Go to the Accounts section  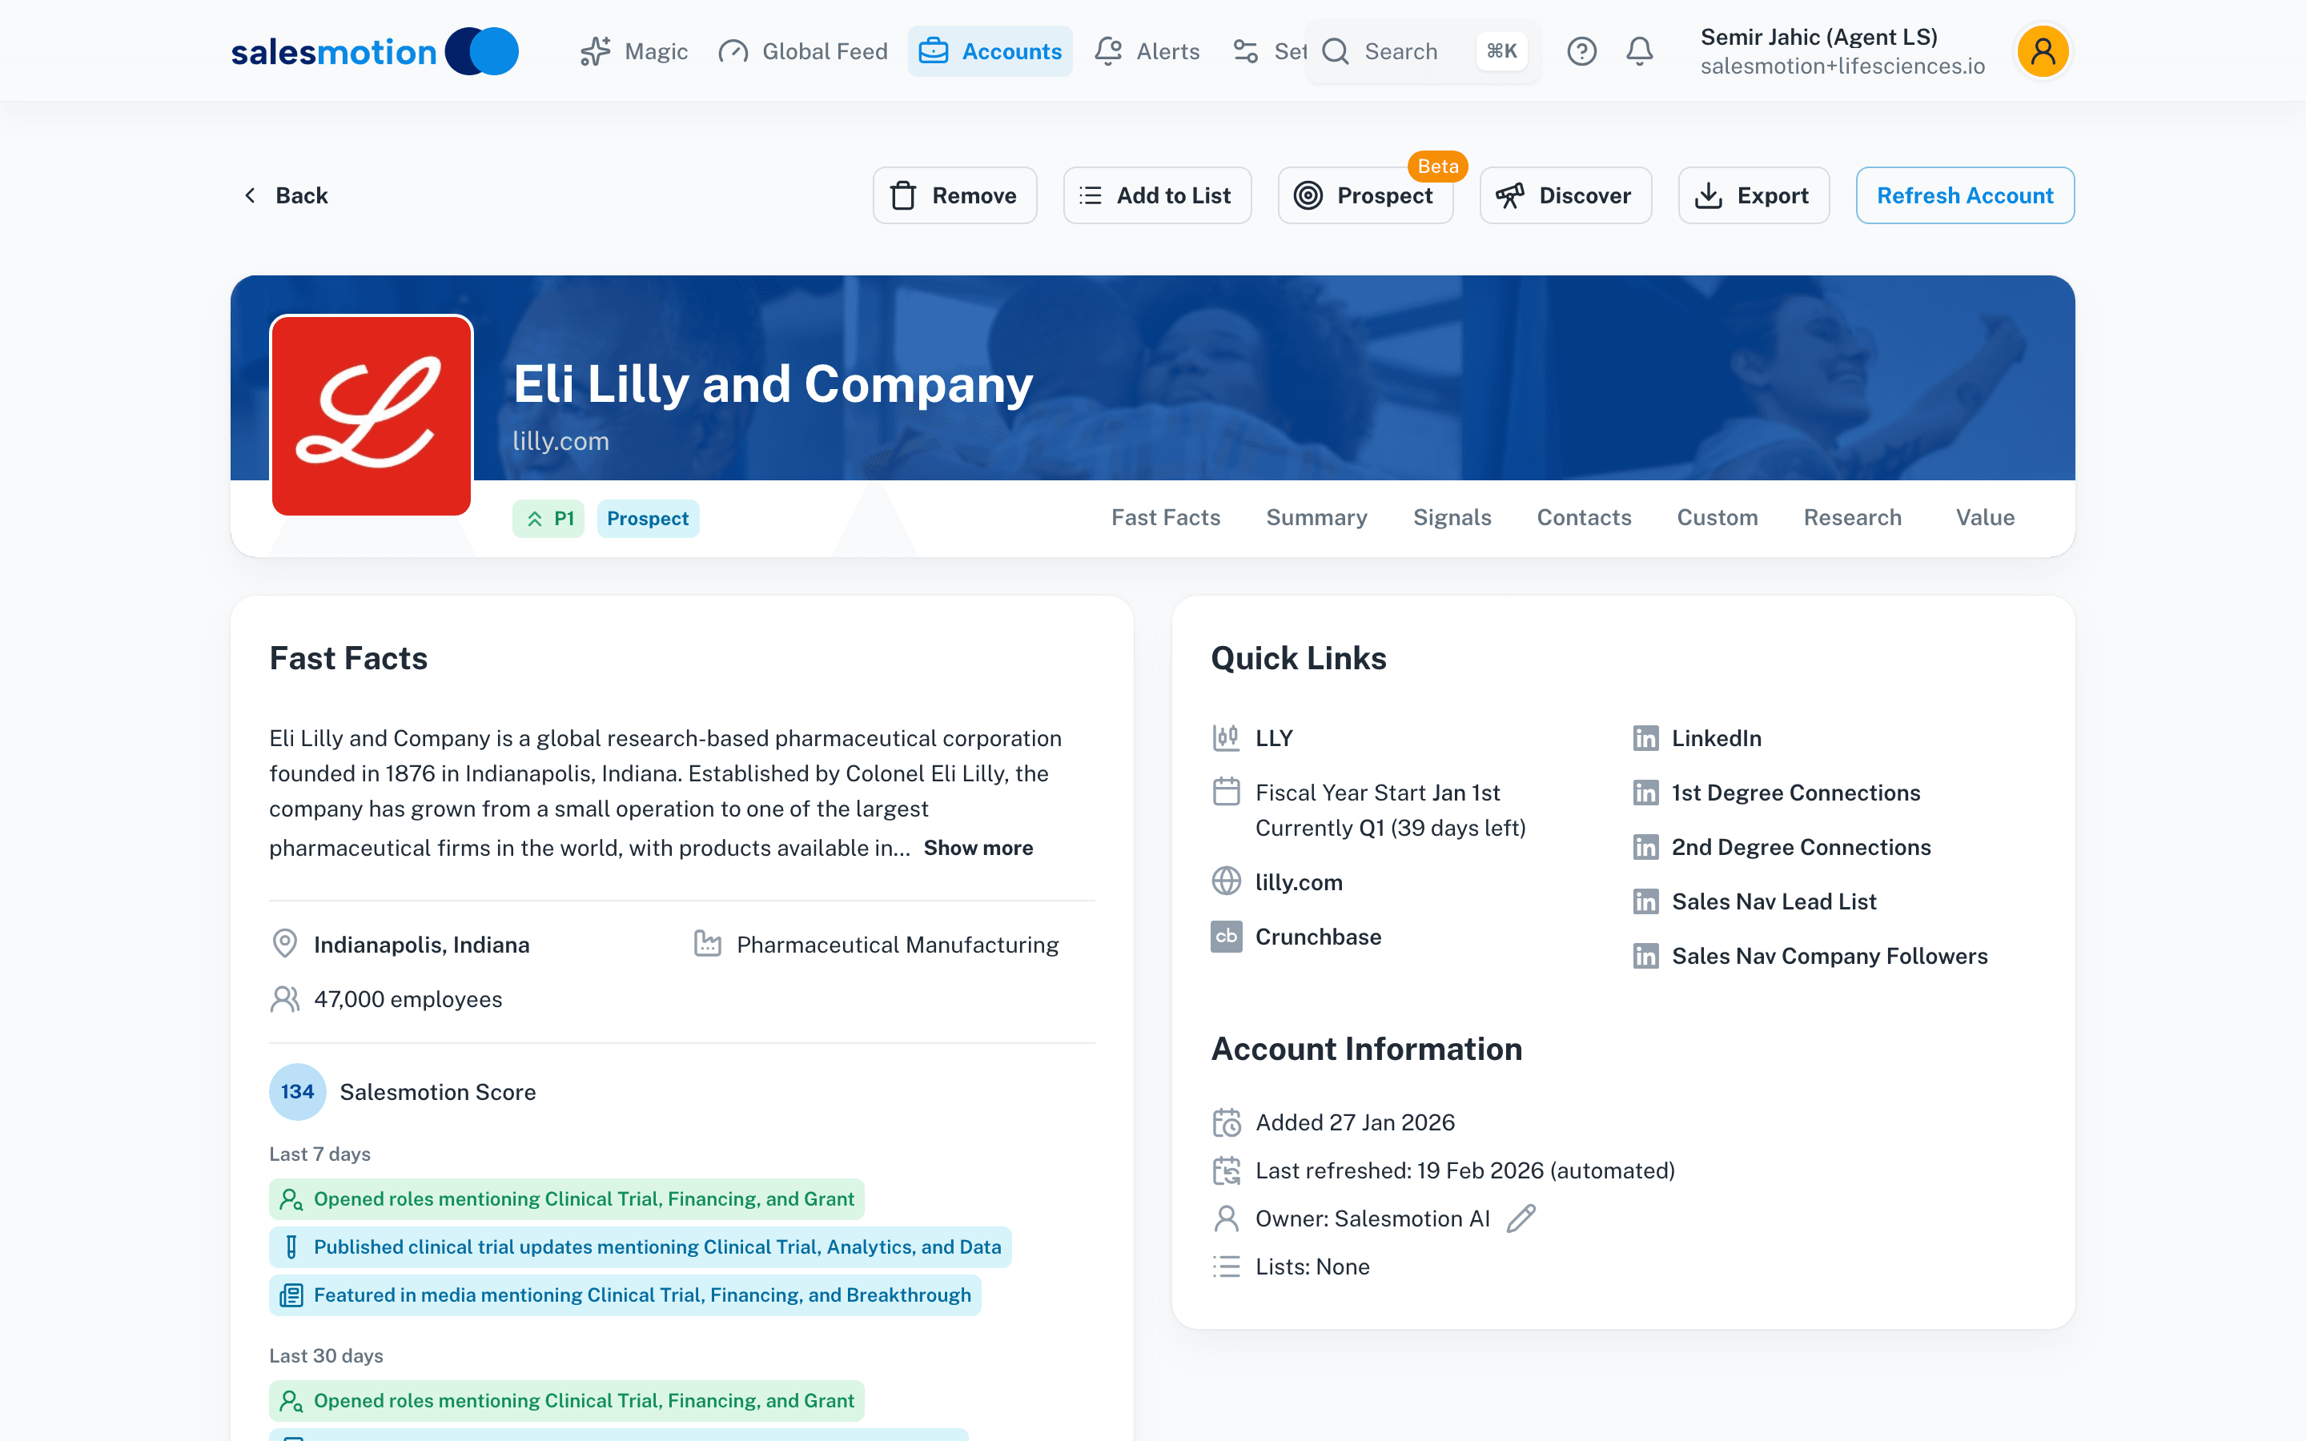(990, 51)
